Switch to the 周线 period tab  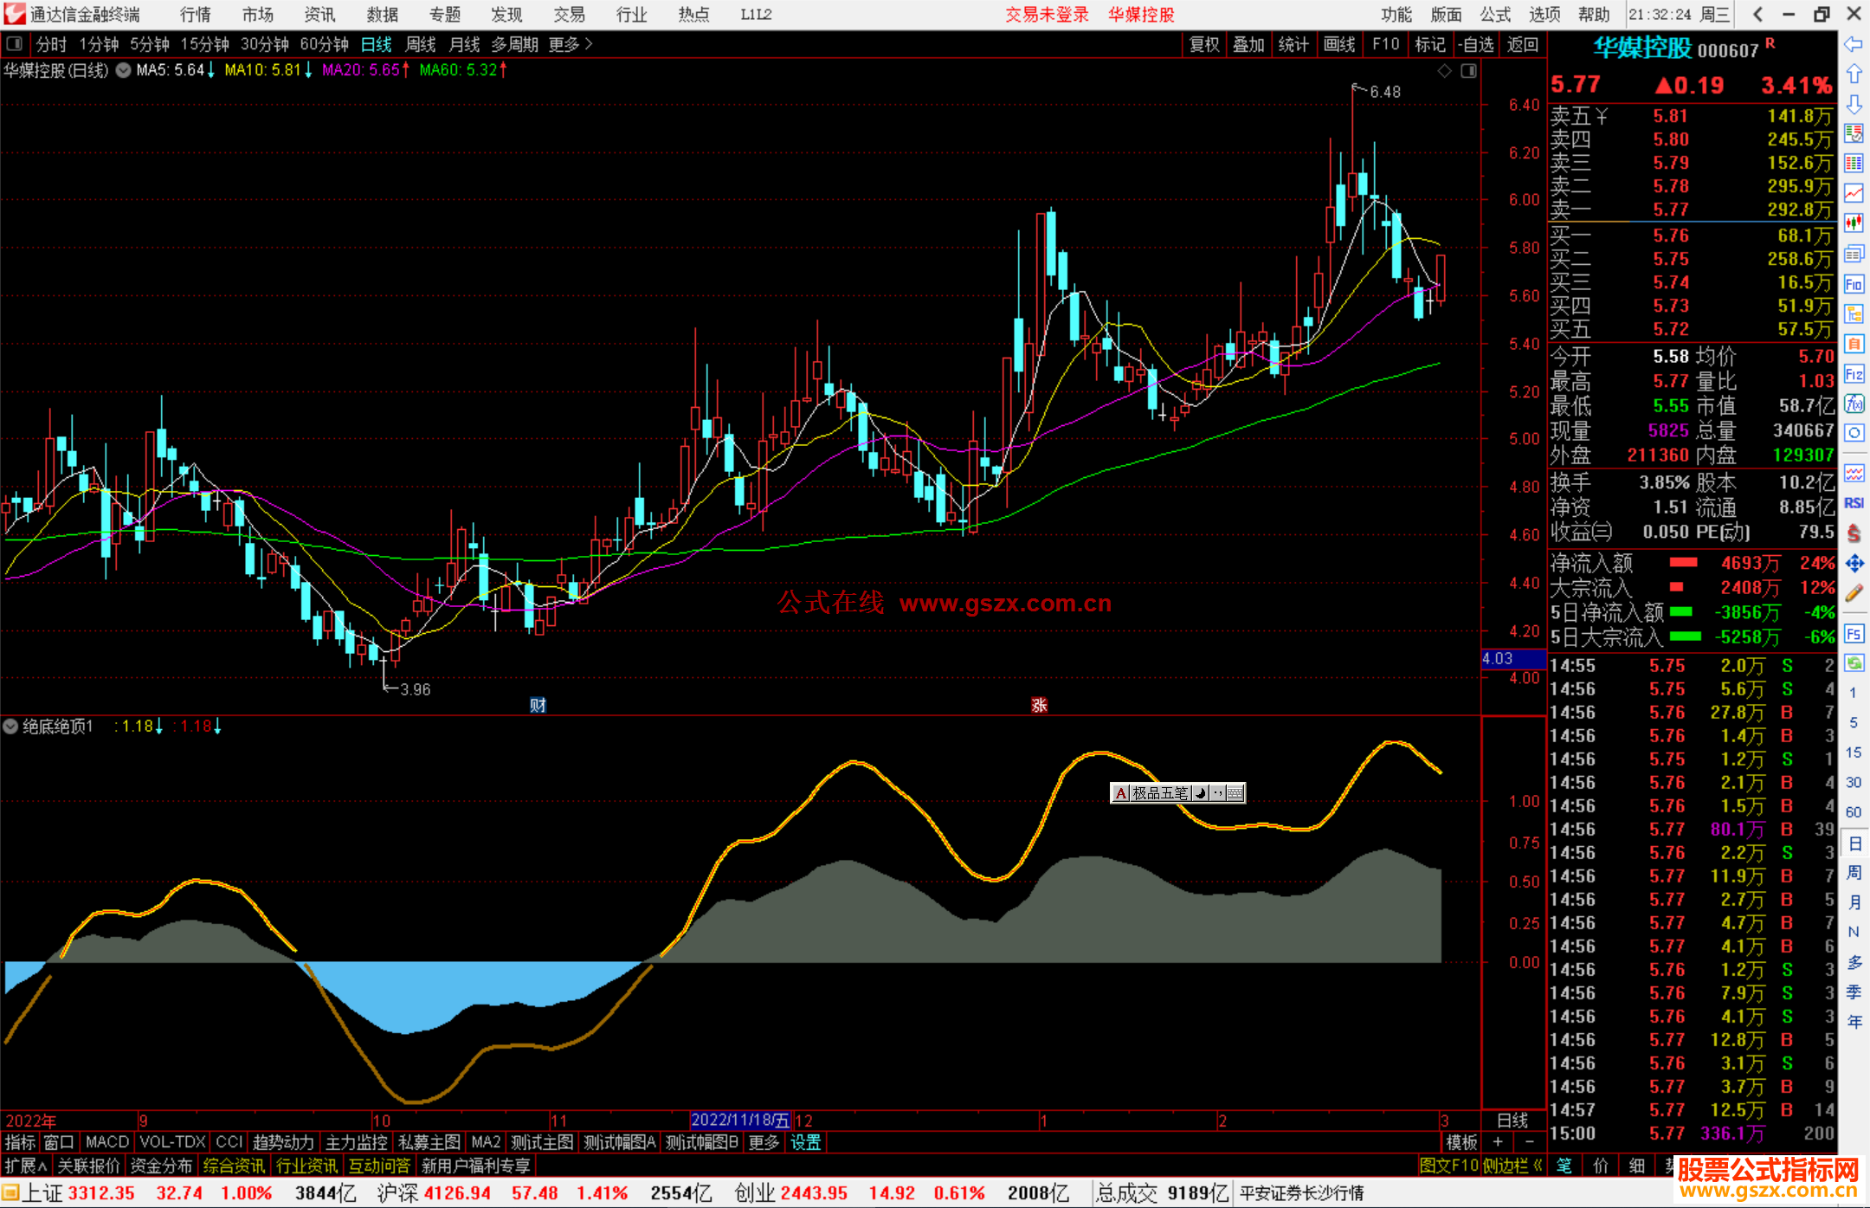(x=421, y=44)
